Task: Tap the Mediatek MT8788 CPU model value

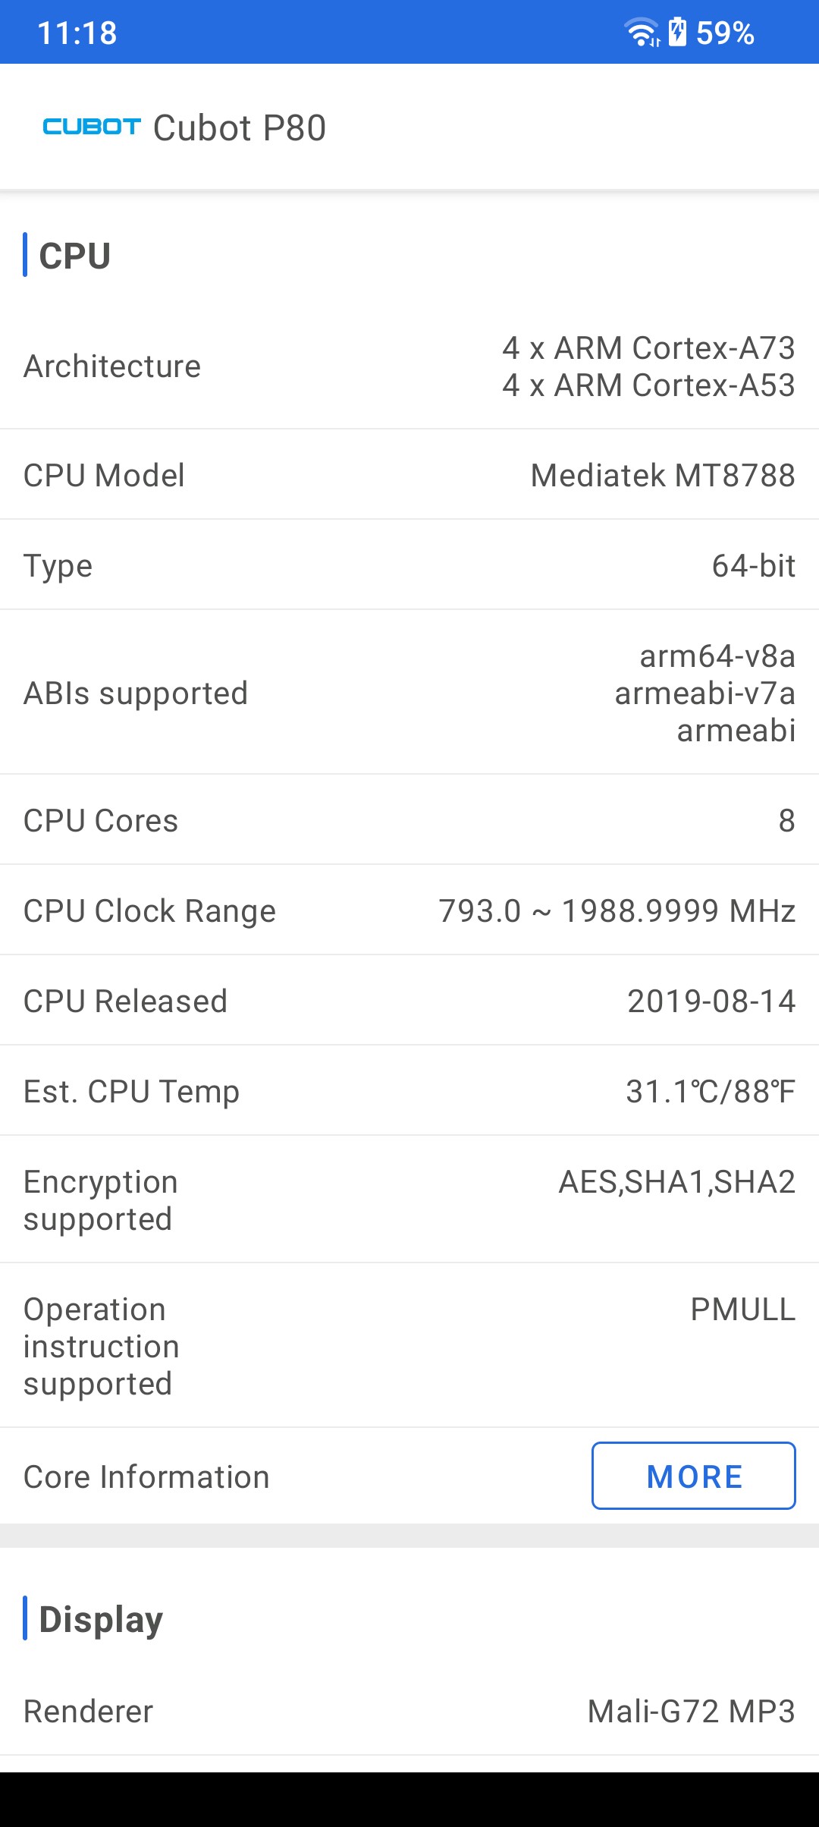Action: pos(663,476)
